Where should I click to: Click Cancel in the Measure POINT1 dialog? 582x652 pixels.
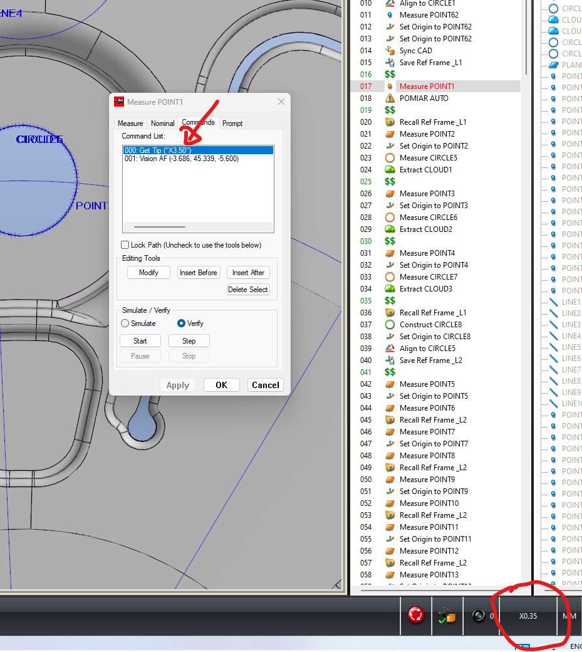tap(266, 385)
